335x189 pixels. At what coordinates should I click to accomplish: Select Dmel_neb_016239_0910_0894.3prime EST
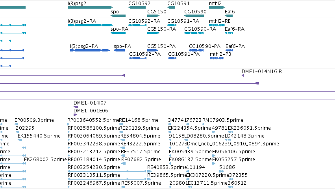tap(233, 144)
